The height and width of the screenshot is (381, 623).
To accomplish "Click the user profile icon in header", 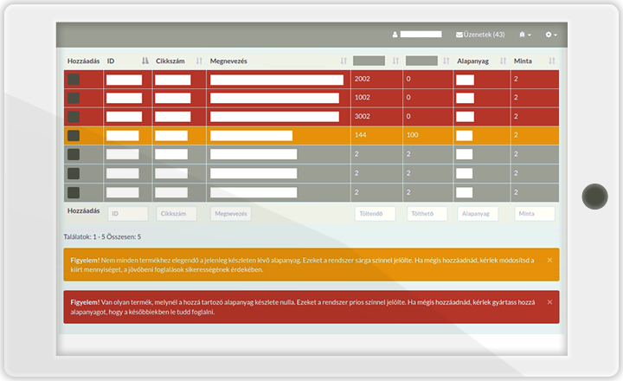I will coord(395,35).
